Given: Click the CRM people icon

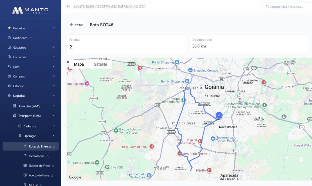Looking at the screenshot, I should [9, 67].
